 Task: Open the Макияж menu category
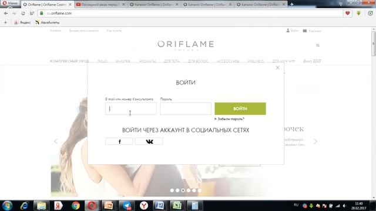tap(123, 61)
